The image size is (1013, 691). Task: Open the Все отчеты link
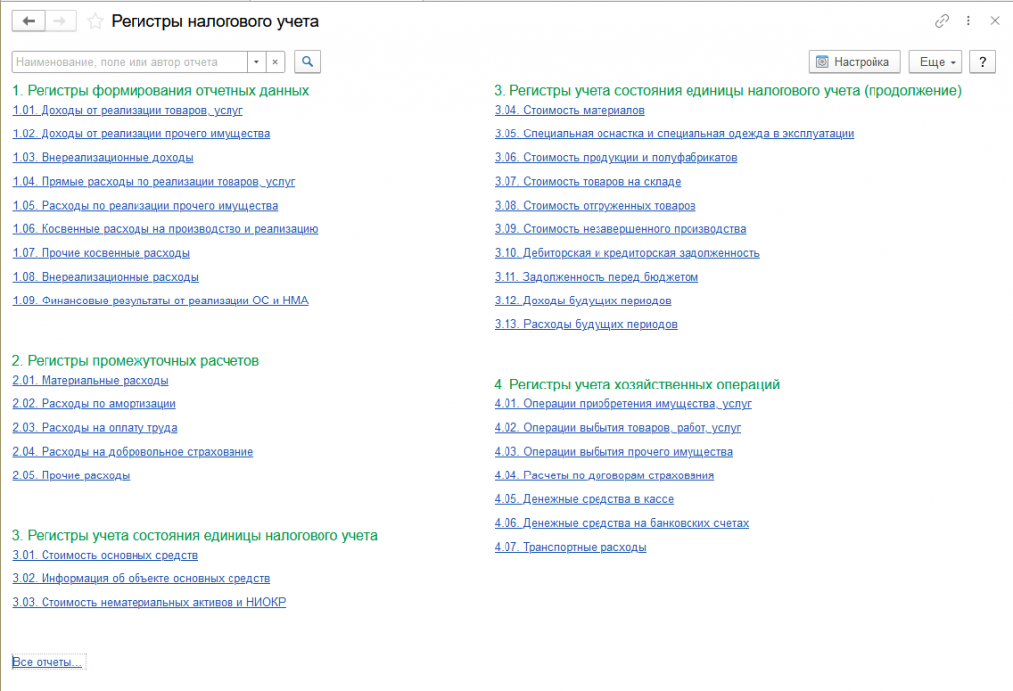(47, 662)
